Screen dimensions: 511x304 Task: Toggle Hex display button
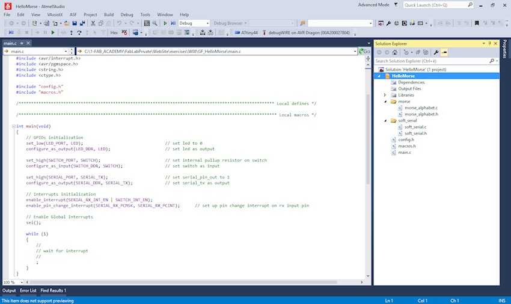(x=114, y=32)
